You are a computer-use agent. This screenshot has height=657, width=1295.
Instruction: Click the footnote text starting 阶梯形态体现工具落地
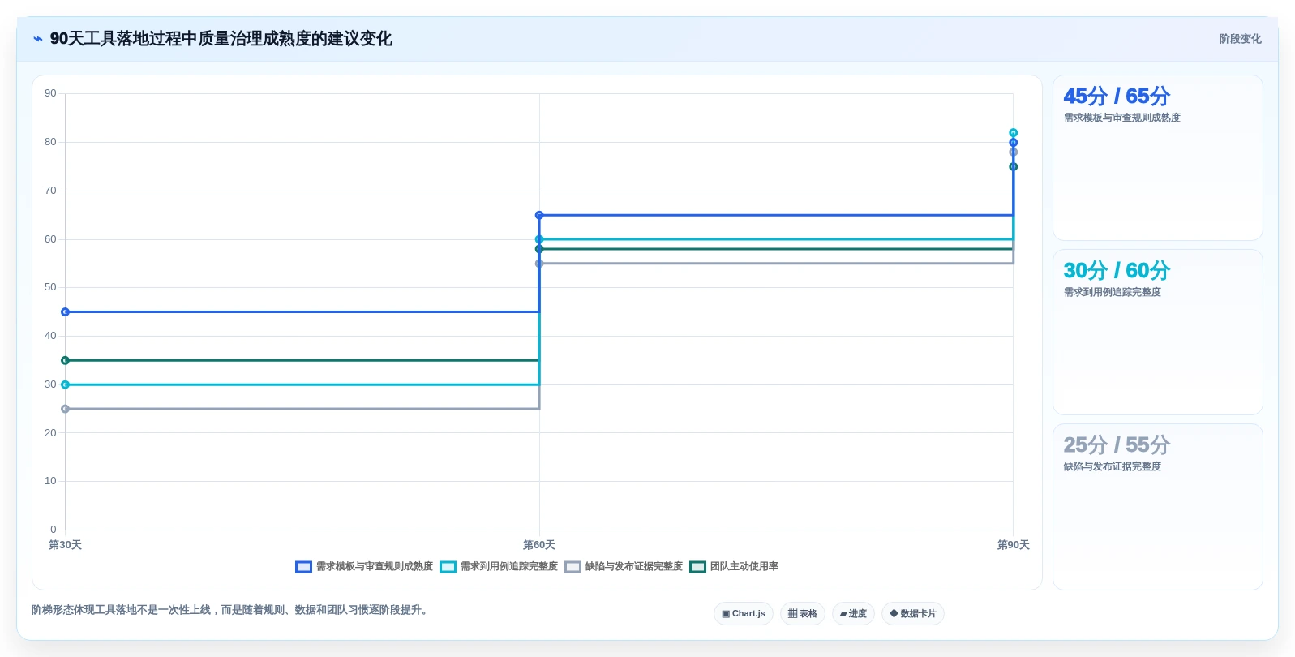(x=229, y=610)
